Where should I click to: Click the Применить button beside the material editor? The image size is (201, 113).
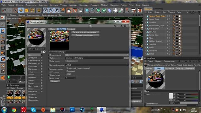pyautogui.click(x=136, y=101)
